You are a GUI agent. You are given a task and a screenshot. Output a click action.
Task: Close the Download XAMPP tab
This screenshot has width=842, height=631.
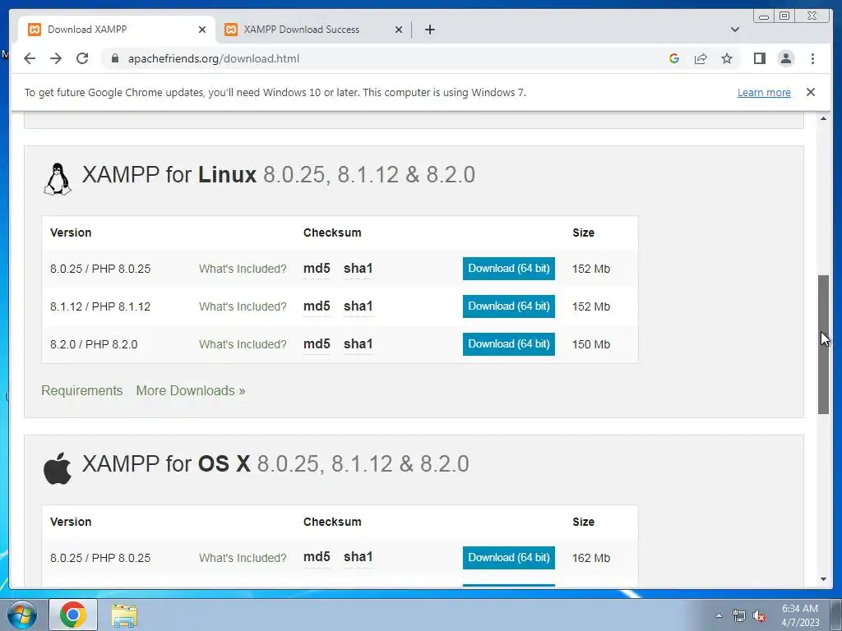tap(202, 30)
